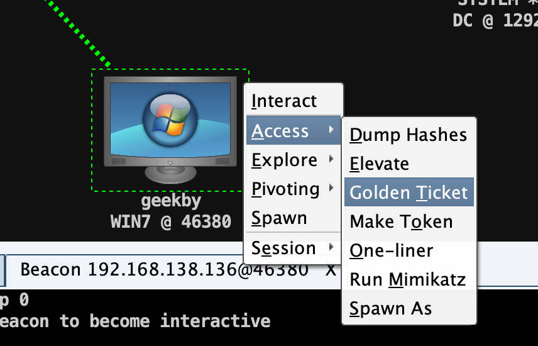
Task: Open the Session submenu entry
Action: point(294,248)
